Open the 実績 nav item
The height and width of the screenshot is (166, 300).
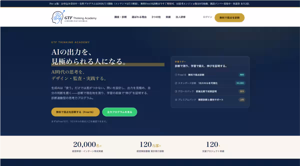pyautogui.click(x=168, y=17)
